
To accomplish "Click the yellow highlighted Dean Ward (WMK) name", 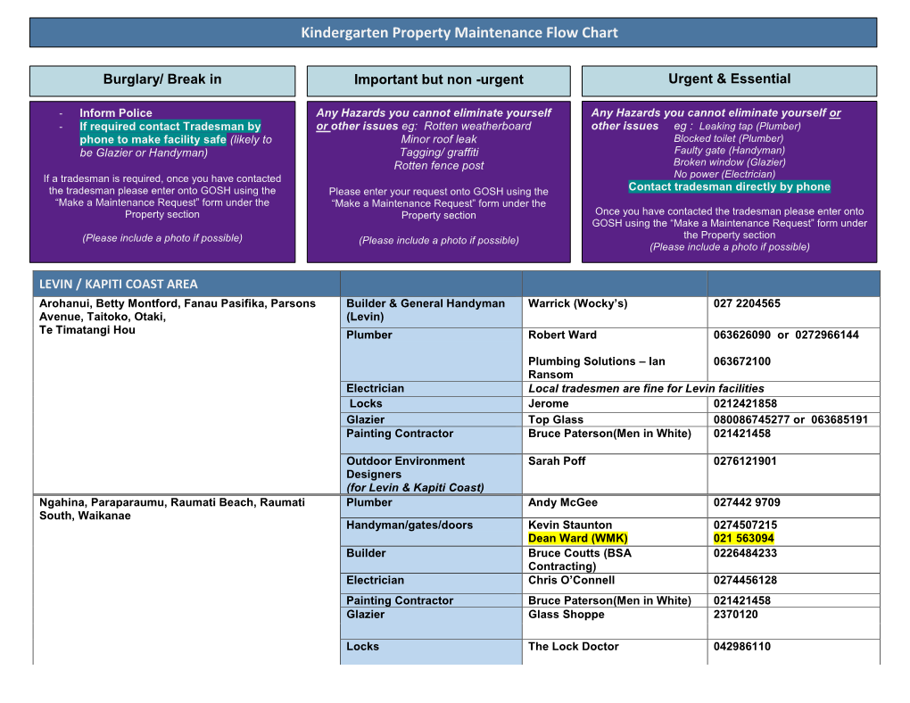I will click(x=577, y=539).
